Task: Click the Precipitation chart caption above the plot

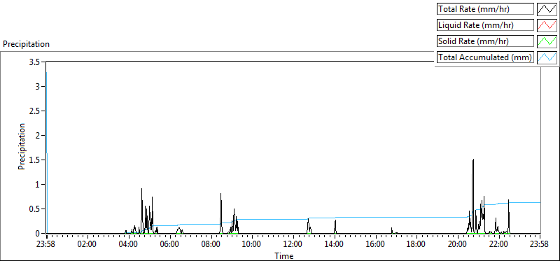Action: 26,44
